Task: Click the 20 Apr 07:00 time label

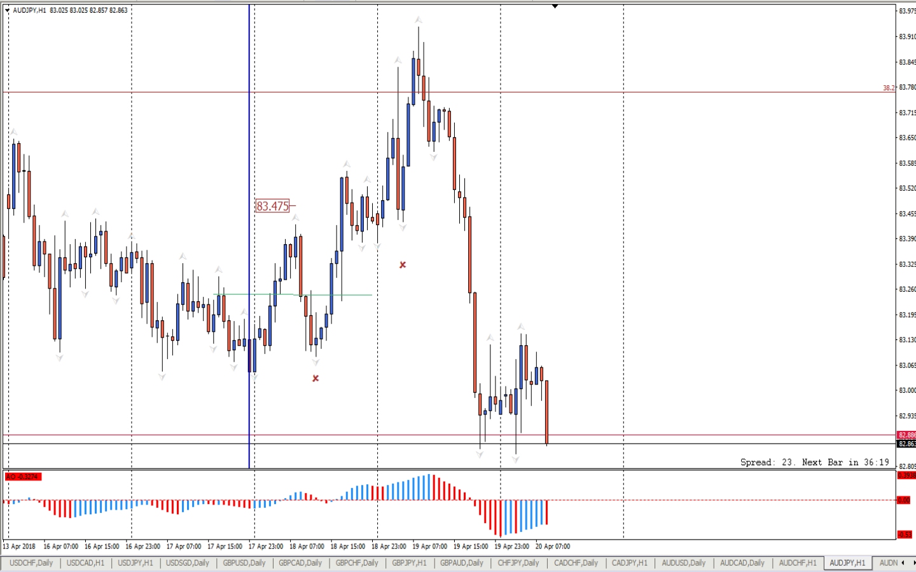Action: click(x=553, y=547)
